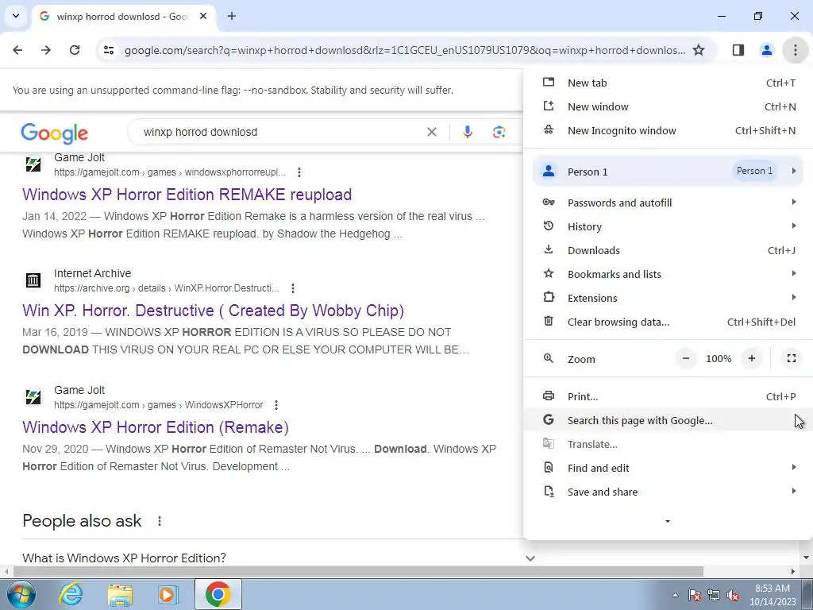Open the Chrome side panel icon
Image resolution: width=813 pixels, height=610 pixels.
(738, 50)
